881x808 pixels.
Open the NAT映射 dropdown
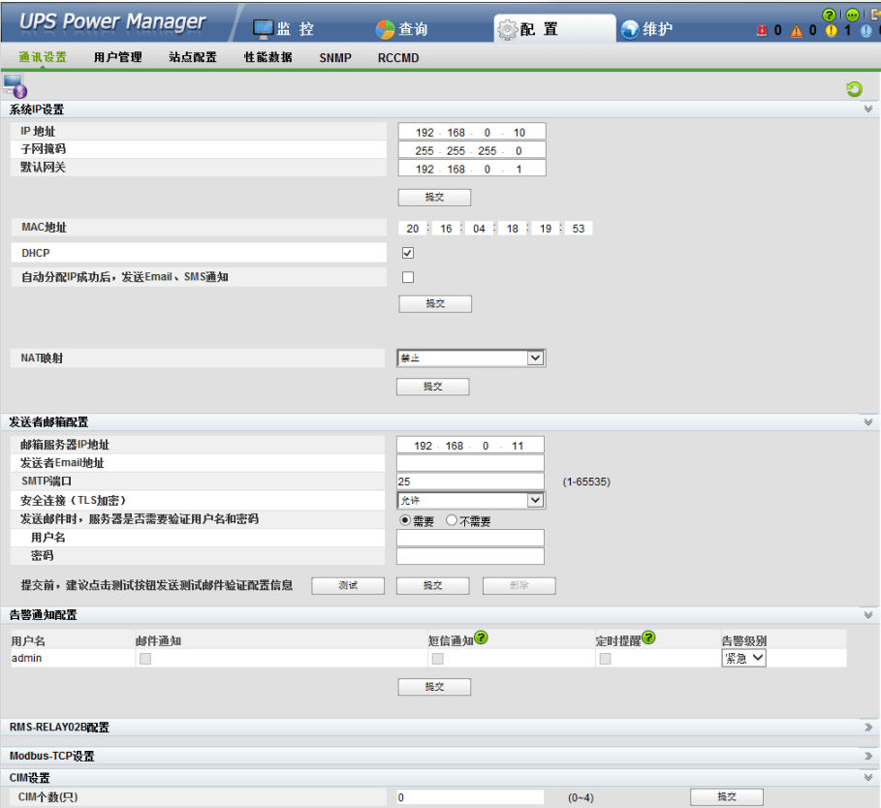pos(471,358)
